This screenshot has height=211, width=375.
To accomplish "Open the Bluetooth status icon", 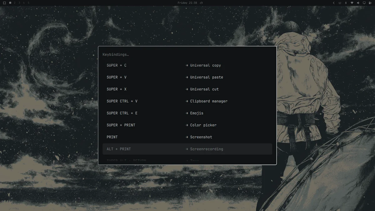I will point(346,3).
